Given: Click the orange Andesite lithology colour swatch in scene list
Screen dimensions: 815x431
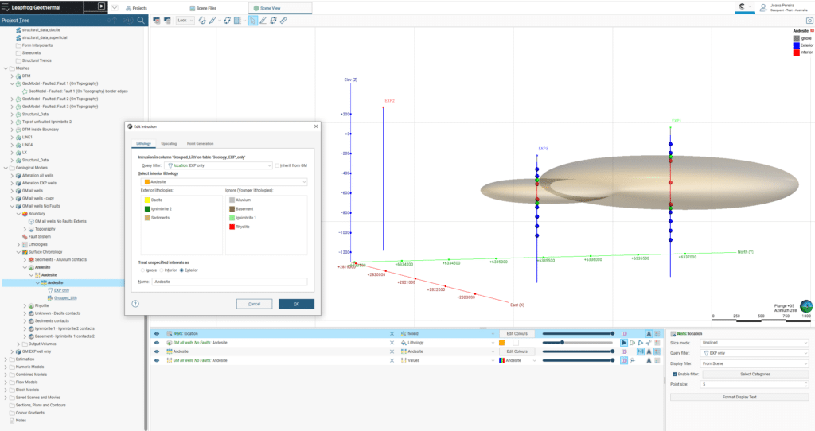Looking at the screenshot, I should [x=502, y=343].
